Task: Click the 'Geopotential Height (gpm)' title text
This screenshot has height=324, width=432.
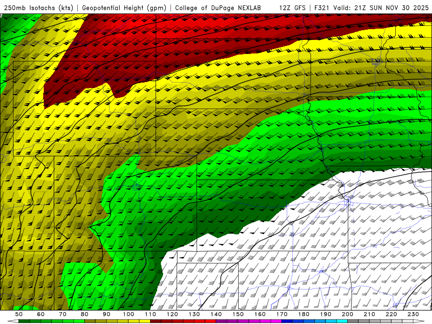Action: [124, 8]
